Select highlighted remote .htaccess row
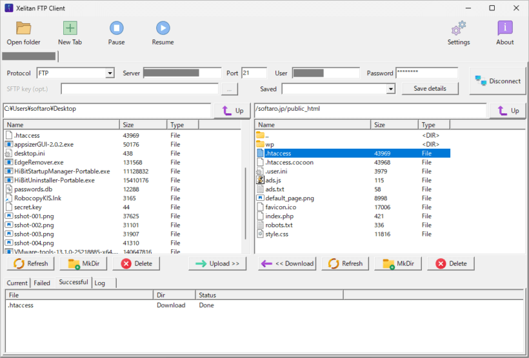This screenshot has width=529, height=358. pos(353,153)
